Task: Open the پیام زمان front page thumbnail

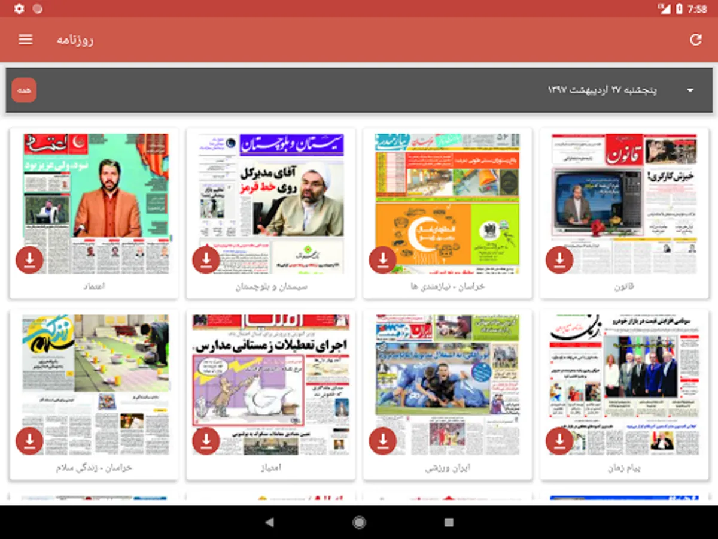Action: pyautogui.click(x=625, y=385)
